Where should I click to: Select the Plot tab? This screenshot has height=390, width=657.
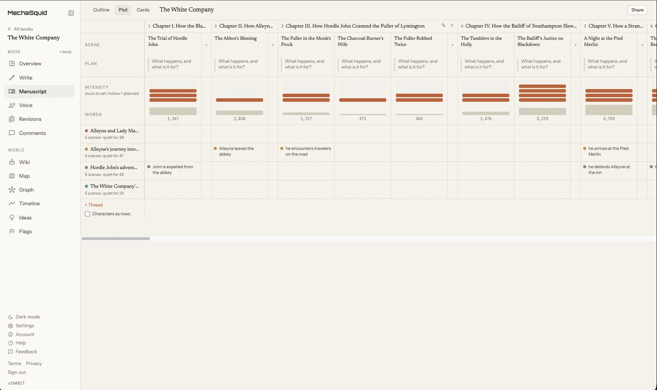123,10
